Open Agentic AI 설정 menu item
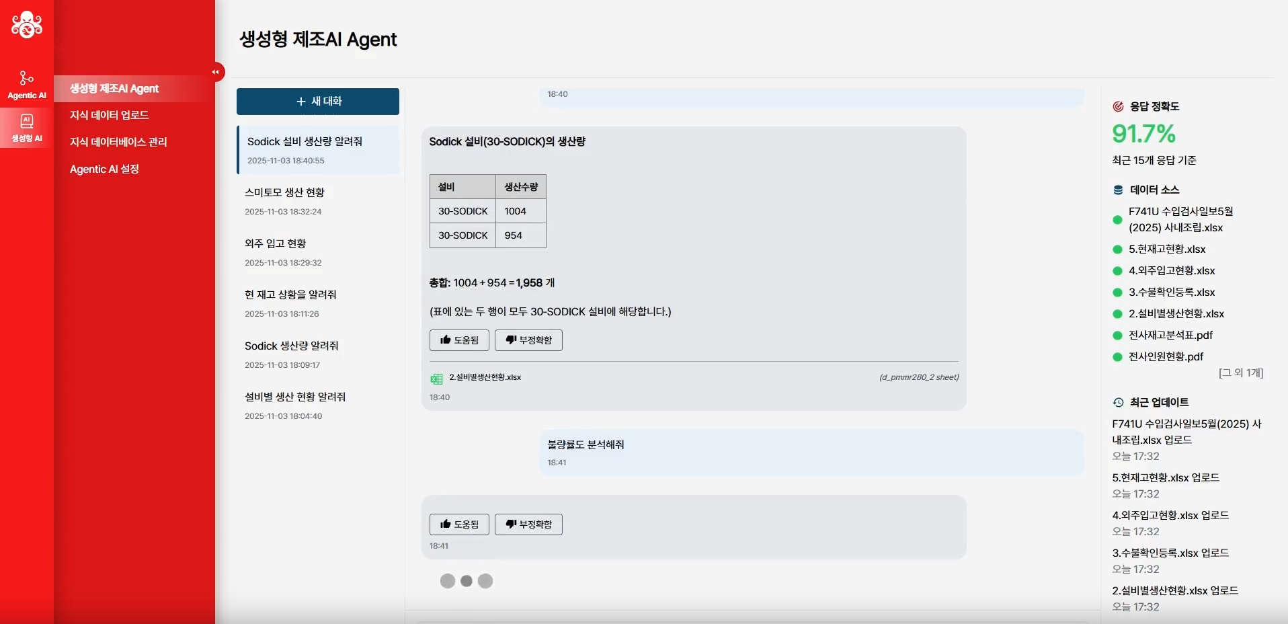The image size is (1288, 624). [104, 169]
